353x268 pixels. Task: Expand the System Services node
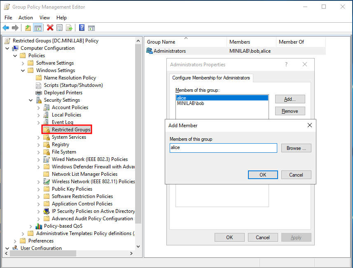click(x=38, y=137)
